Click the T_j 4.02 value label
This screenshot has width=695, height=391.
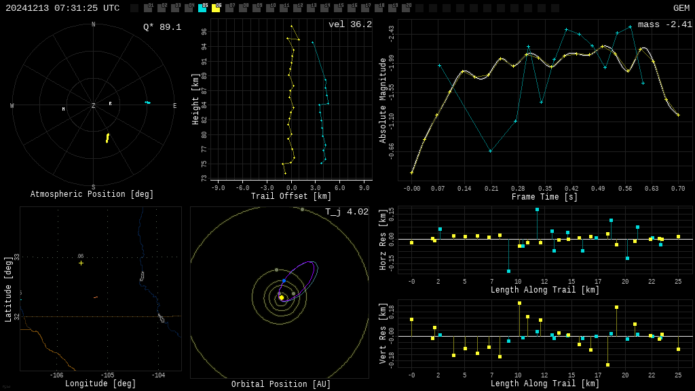pos(346,212)
